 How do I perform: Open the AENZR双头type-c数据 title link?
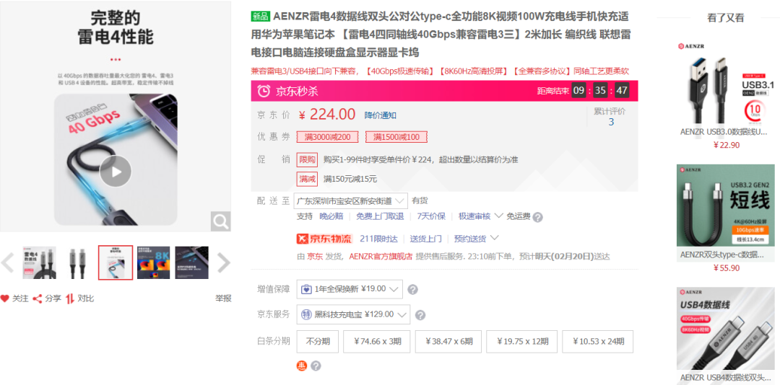[722, 255]
